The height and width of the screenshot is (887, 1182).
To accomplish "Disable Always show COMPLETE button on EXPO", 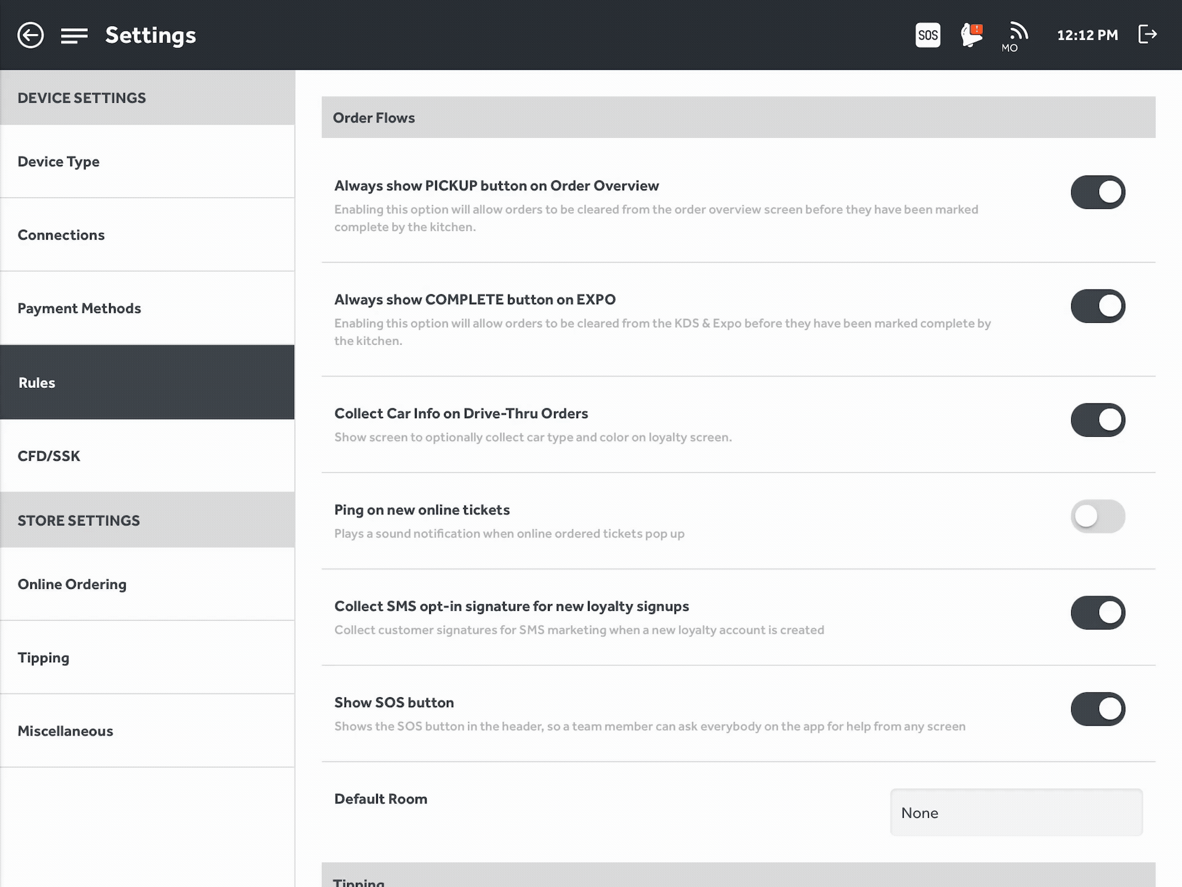I will [1098, 306].
